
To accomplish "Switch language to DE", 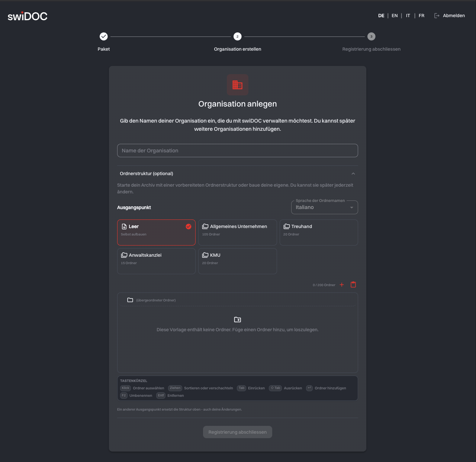I will (381, 16).
